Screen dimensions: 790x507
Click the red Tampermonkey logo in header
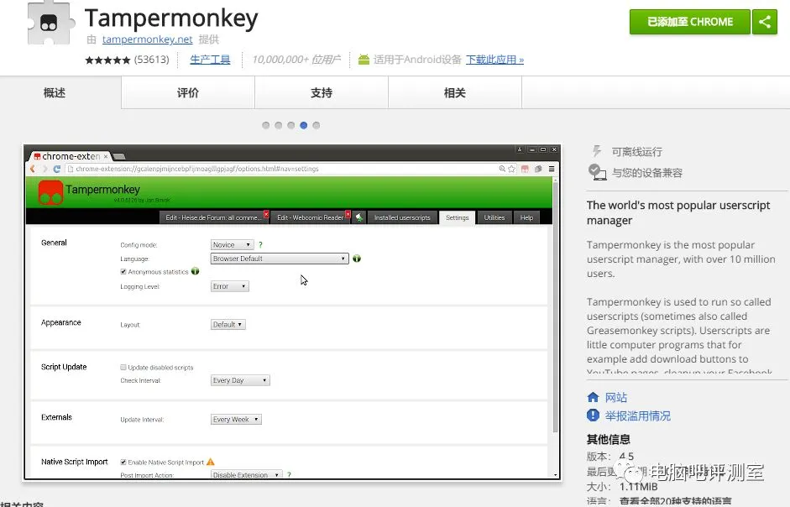pos(51,193)
